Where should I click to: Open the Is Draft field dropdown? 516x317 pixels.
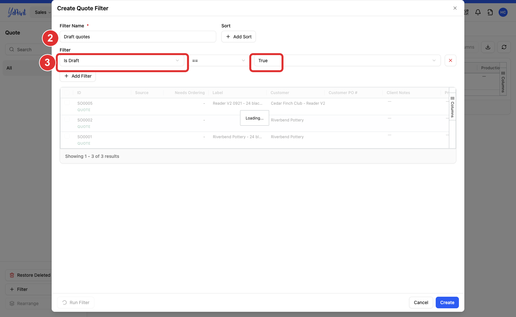(122, 61)
